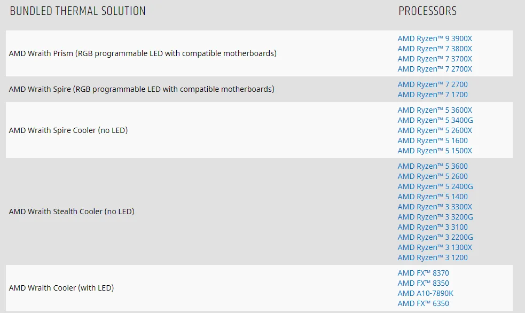Screen dimensions: 525x313
Task: Select the AMD FX 6350 link
Action: click(423, 303)
